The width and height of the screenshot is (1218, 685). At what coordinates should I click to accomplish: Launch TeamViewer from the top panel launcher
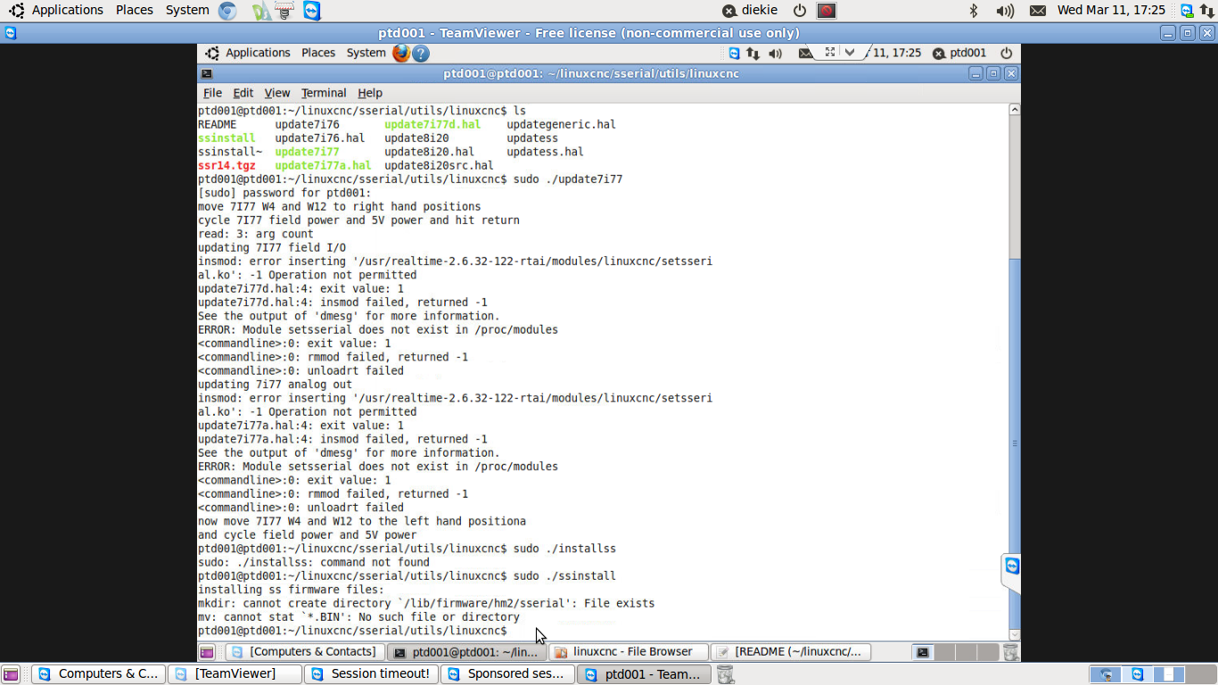point(311,11)
